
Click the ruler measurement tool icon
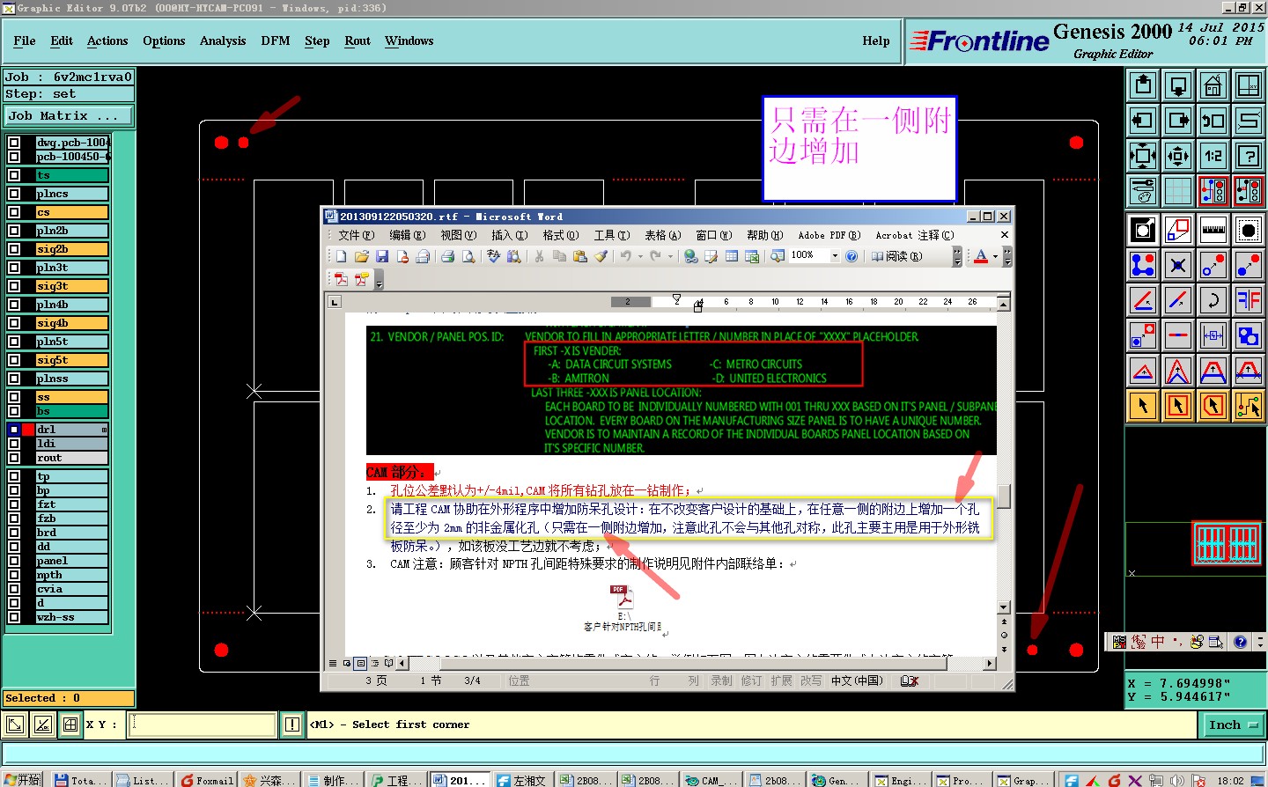pyautogui.click(x=1213, y=230)
